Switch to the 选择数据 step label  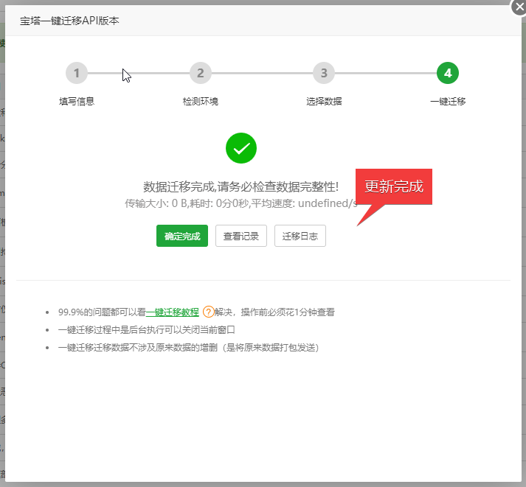(x=324, y=101)
